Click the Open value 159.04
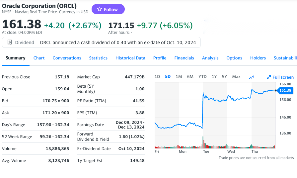The width and height of the screenshot is (297, 178). (62, 89)
